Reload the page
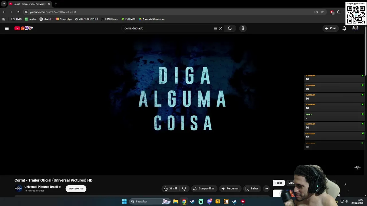The image size is (367, 206). 18,12
